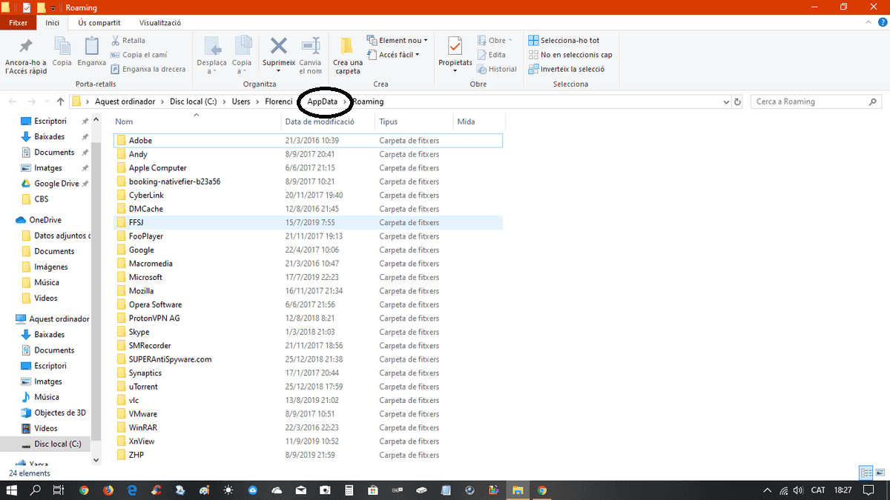Click Inverteix la selecció
Image resolution: width=890 pixels, height=500 pixels.
point(567,69)
